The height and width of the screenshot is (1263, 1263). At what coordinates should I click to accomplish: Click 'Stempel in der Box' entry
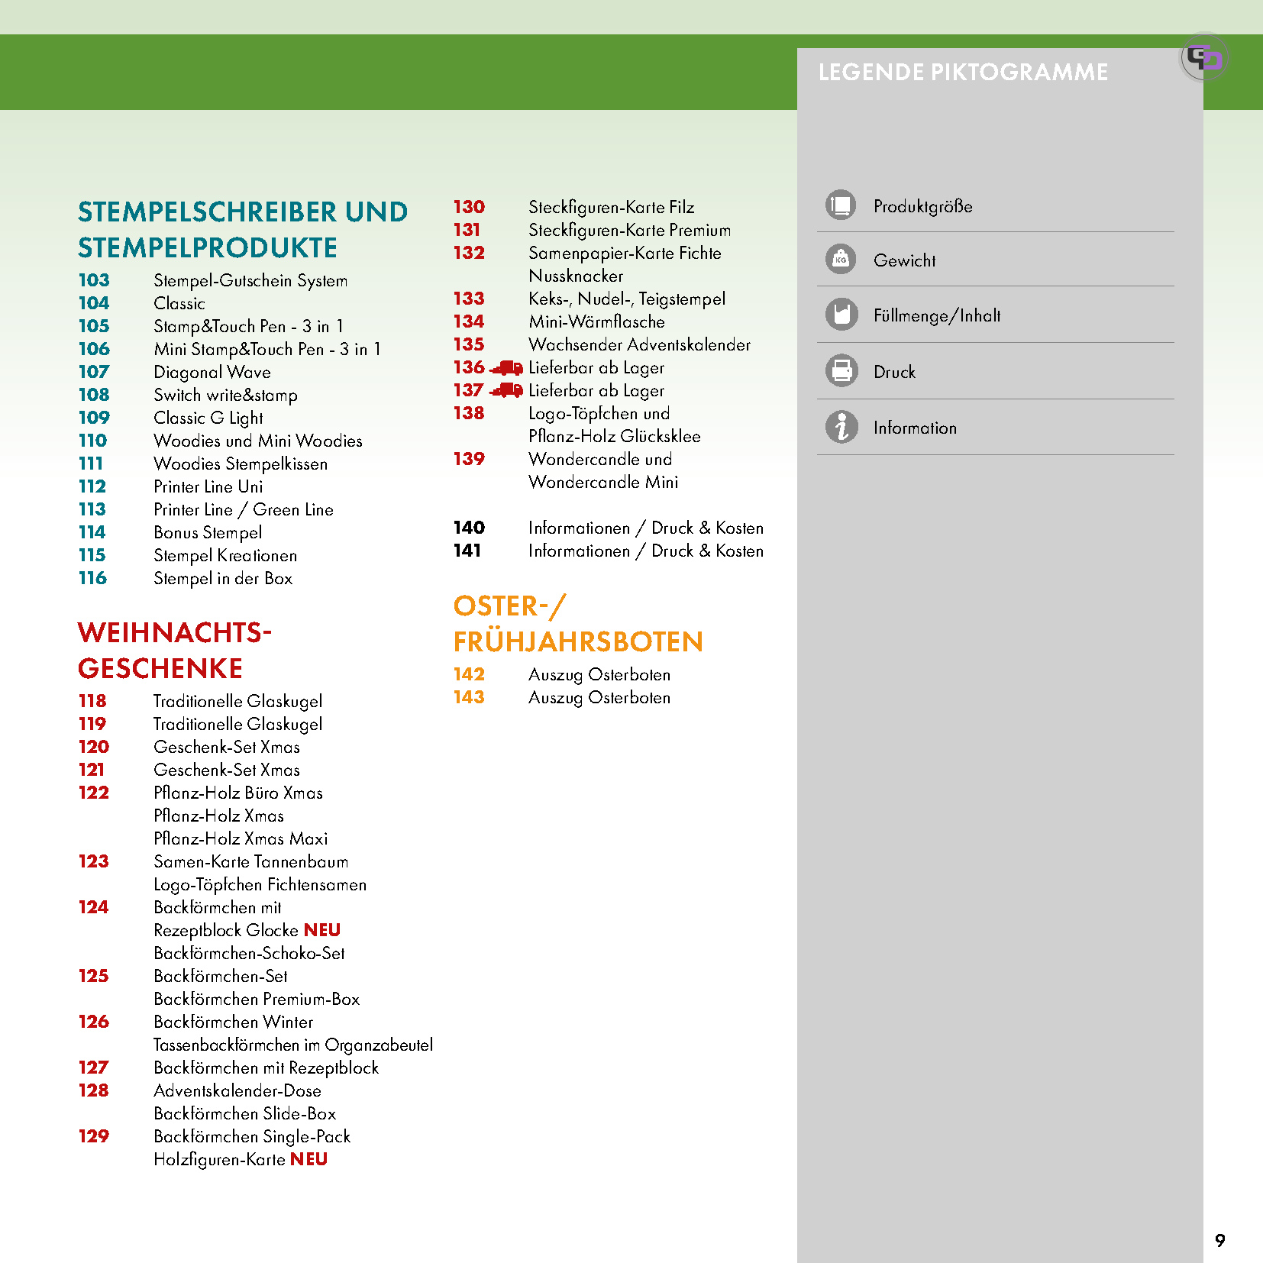pyautogui.click(x=223, y=579)
